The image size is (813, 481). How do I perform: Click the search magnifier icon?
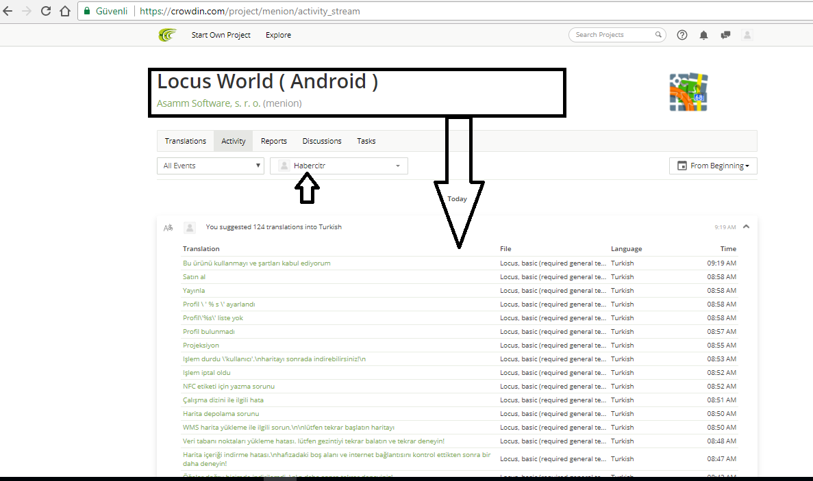[x=658, y=35]
